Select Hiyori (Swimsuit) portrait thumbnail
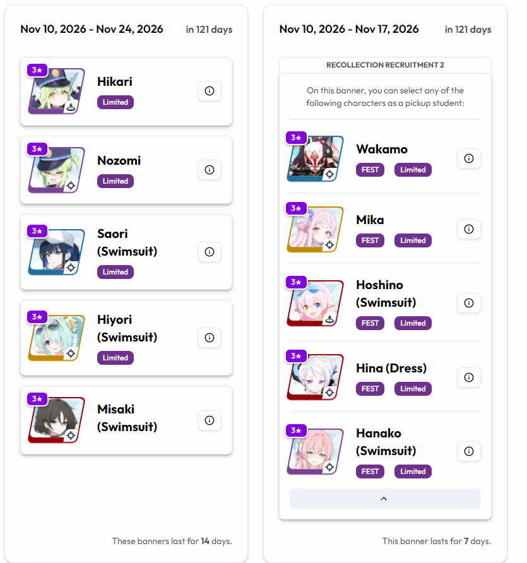The width and height of the screenshot is (527, 563). [x=57, y=338]
